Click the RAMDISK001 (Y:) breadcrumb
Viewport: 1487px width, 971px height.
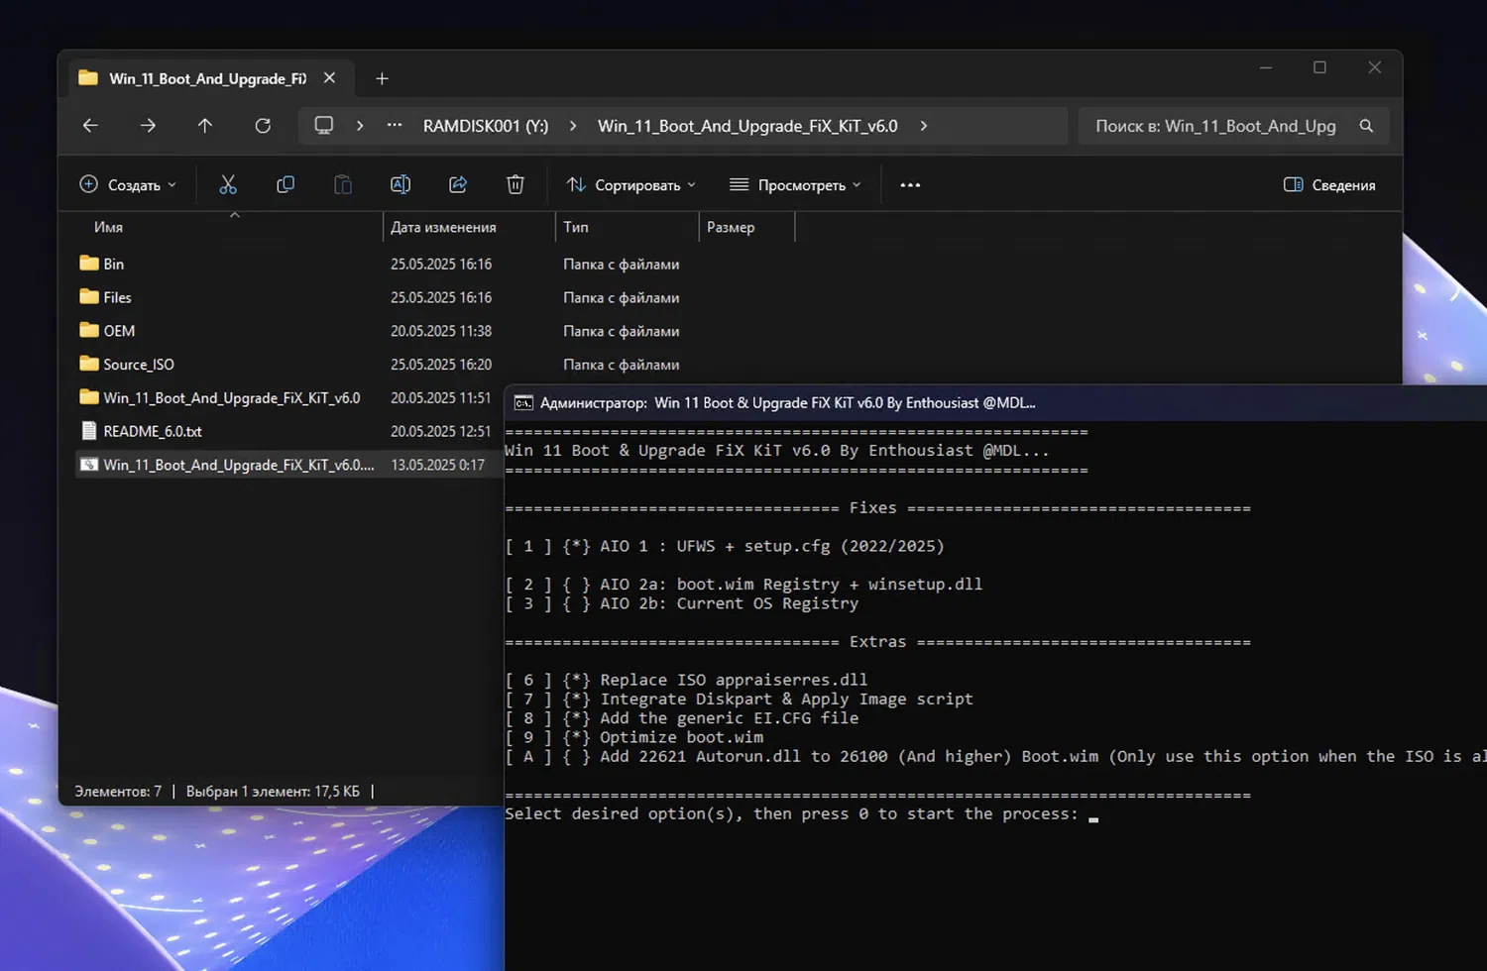(x=485, y=126)
